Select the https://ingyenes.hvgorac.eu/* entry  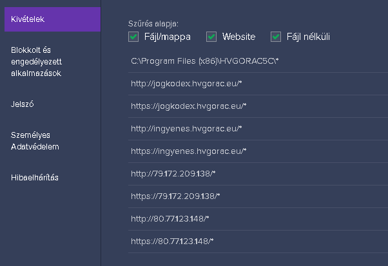coord(258,151)
